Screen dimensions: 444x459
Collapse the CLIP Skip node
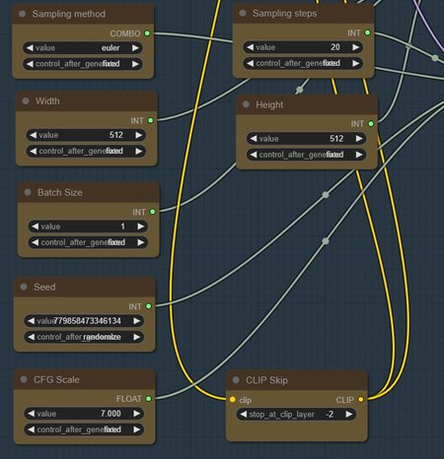pos(236,380)
